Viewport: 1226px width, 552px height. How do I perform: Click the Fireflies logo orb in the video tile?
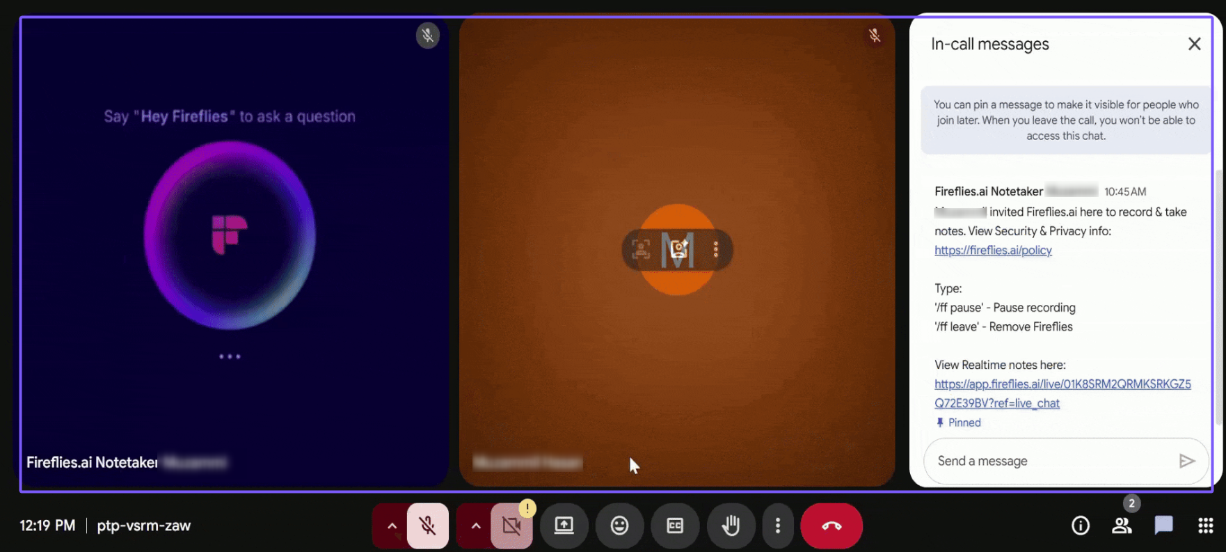pyautogui.click(x=230, y=235)
